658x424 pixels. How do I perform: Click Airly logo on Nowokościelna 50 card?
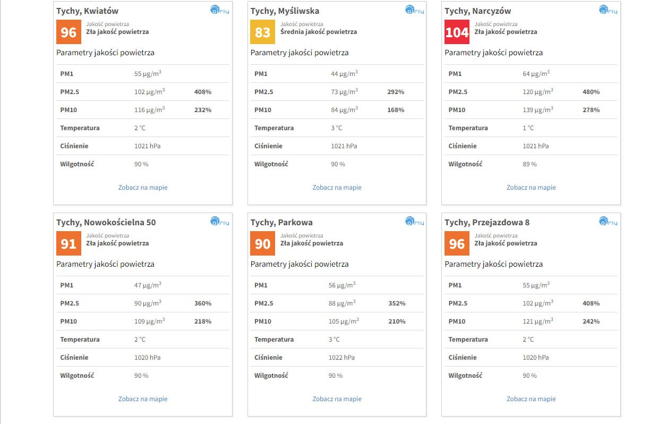point(219,222)
